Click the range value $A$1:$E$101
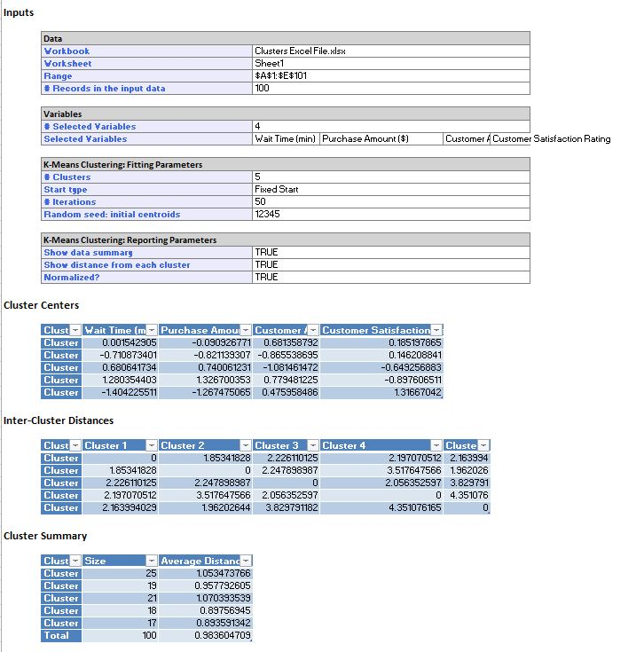 [x=391, y=76]
